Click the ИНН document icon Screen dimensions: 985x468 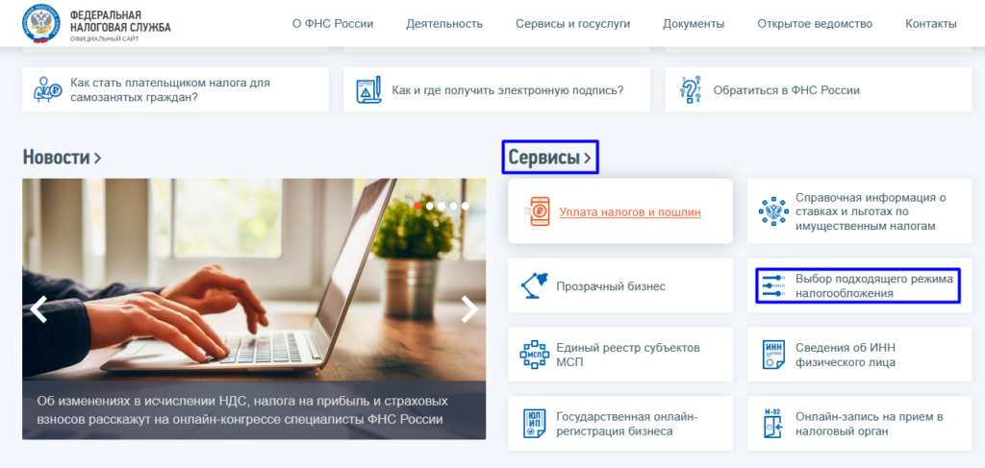pyautogui.click(x=773, y=355)
